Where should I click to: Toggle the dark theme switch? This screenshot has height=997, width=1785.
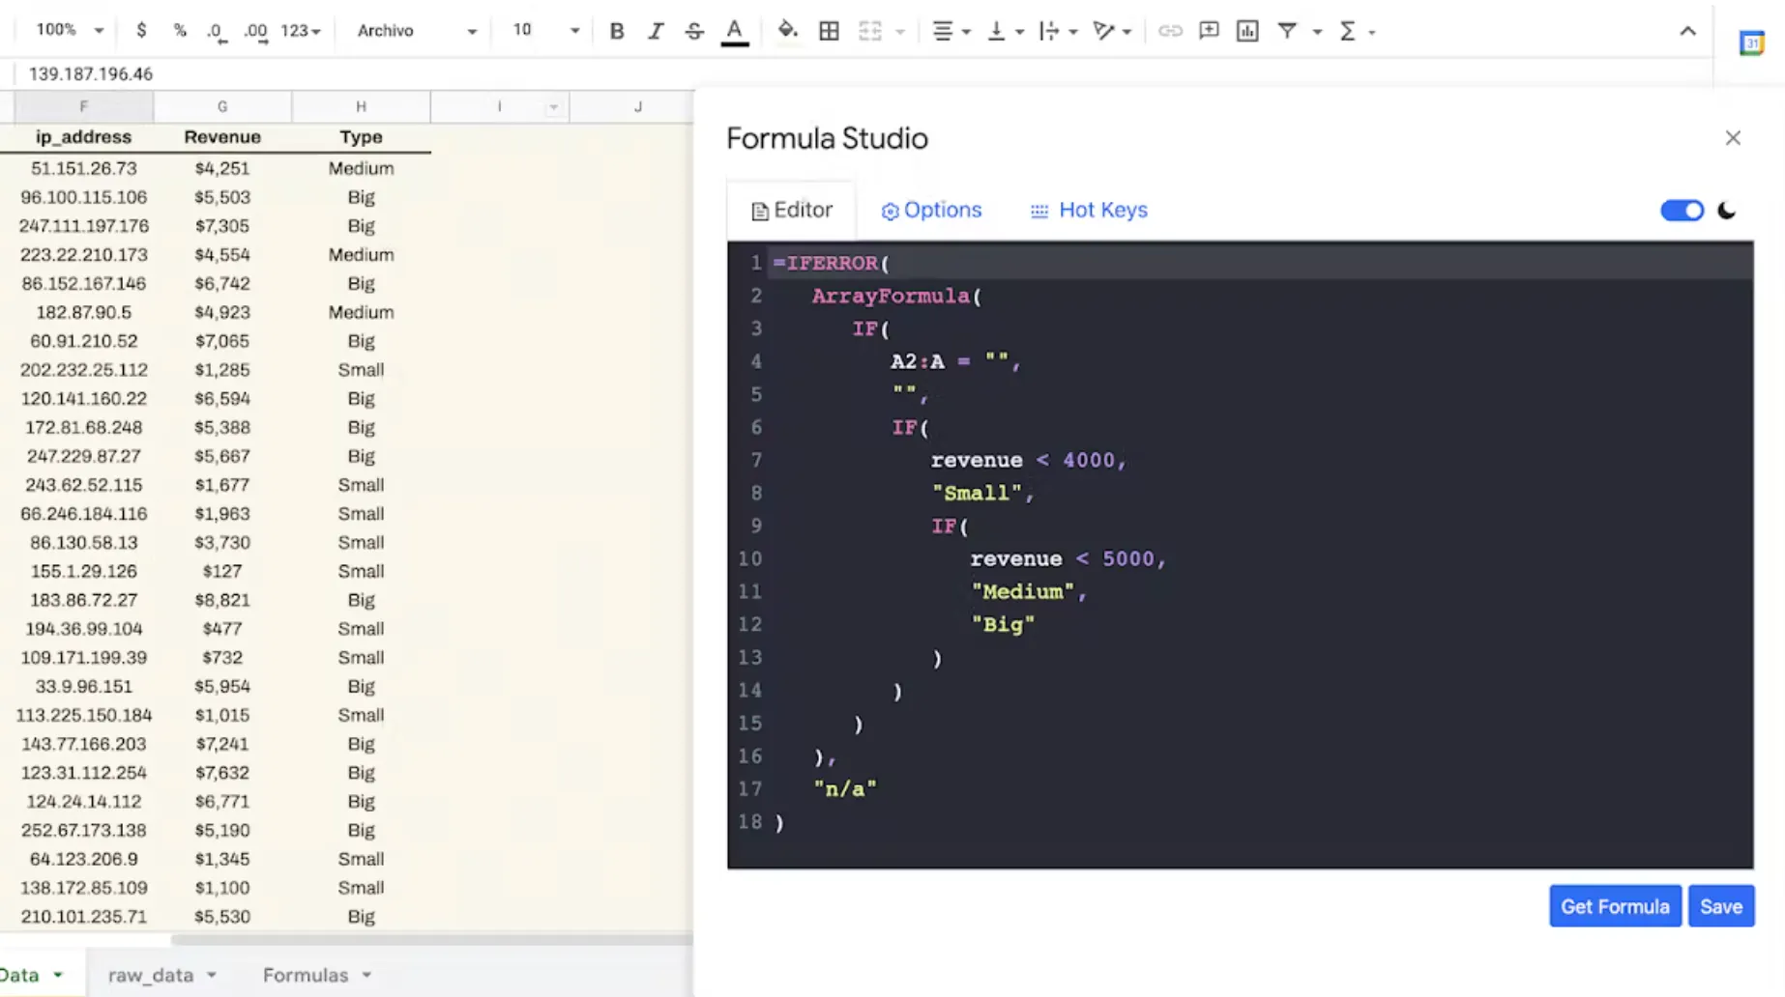click(1682, 211)
